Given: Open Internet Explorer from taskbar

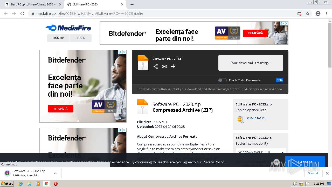Looking at the screenshot, I should click(21, 184).
